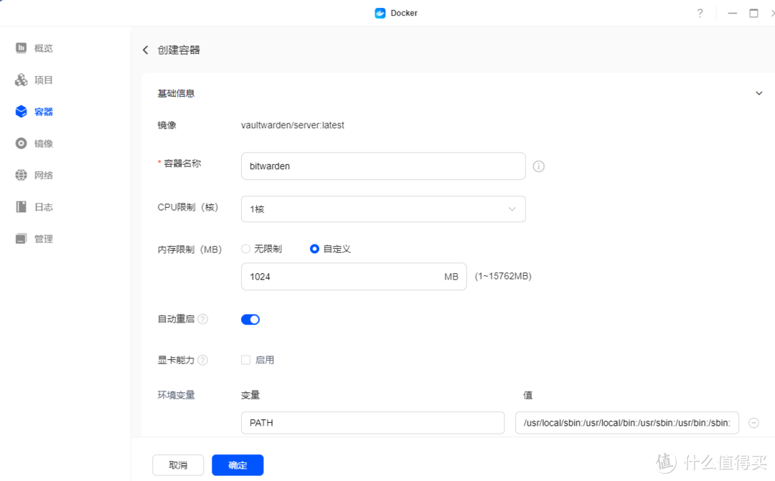The width and height of the screenshot is (775, 481).
Task: Click the PATH variable name field
Action: pos(372,423)
